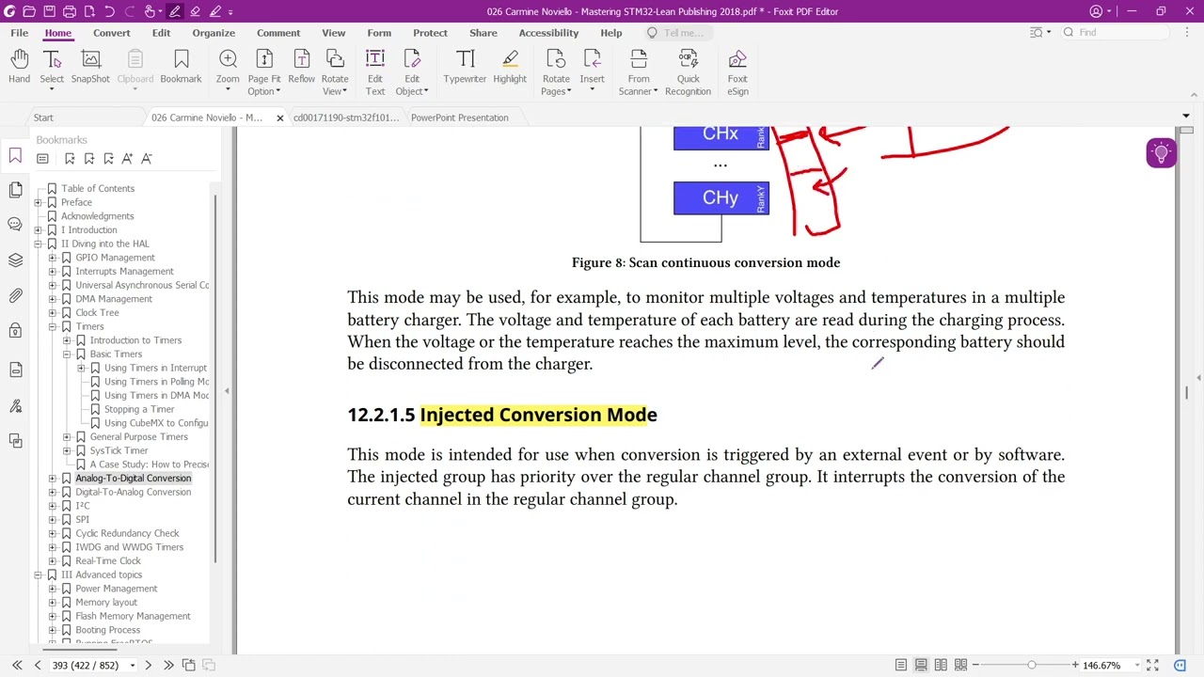Switch to the Protect ribbon tab
The height and width of the screenshot is (677, 1204).
[x=430, y=33]
